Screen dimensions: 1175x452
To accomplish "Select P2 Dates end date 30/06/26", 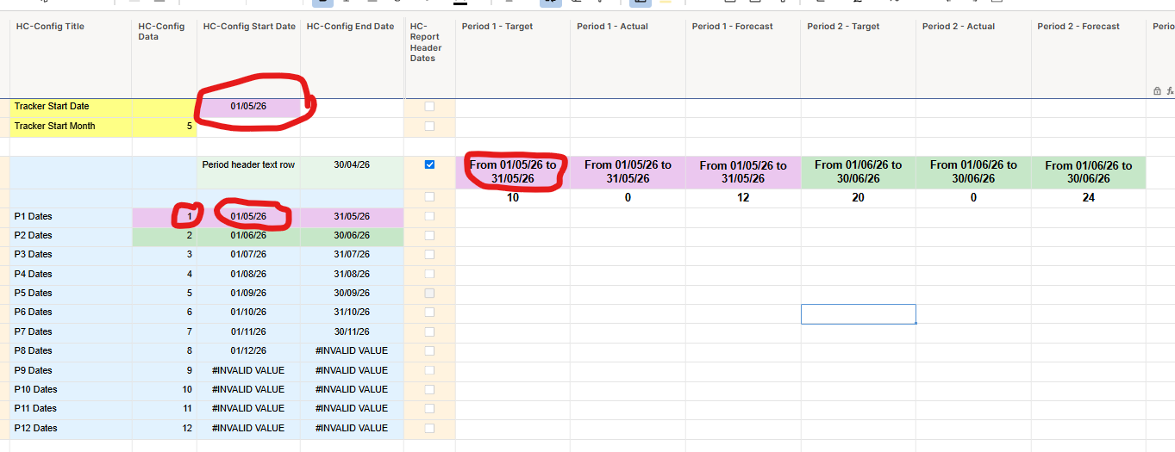I will [x=352, y=236].
